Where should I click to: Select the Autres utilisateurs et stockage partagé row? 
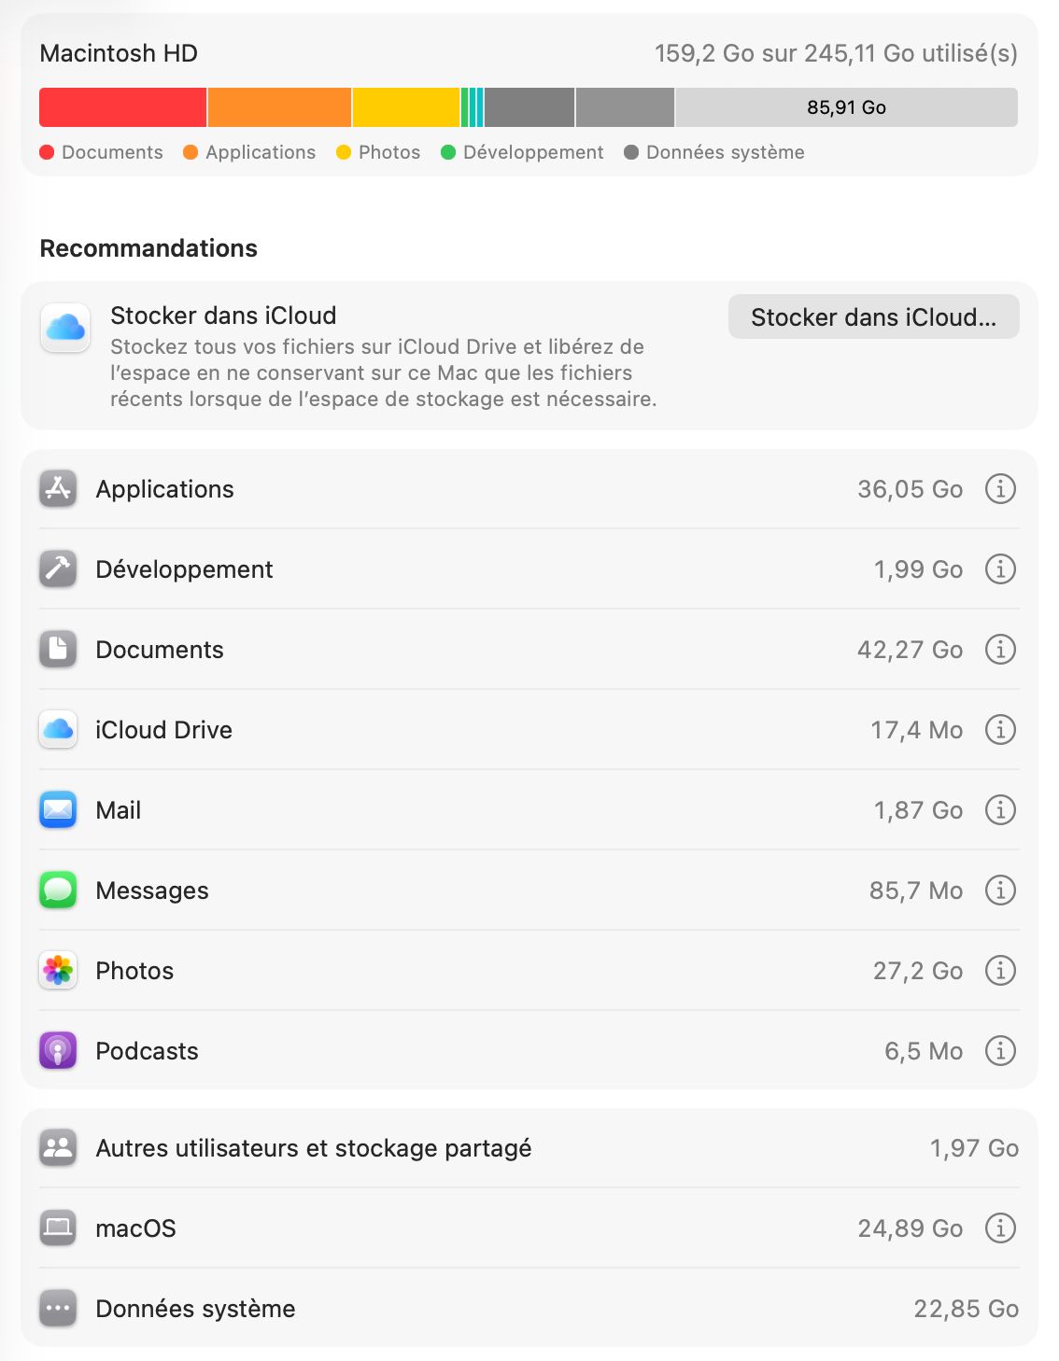(x=314, y=1148)
